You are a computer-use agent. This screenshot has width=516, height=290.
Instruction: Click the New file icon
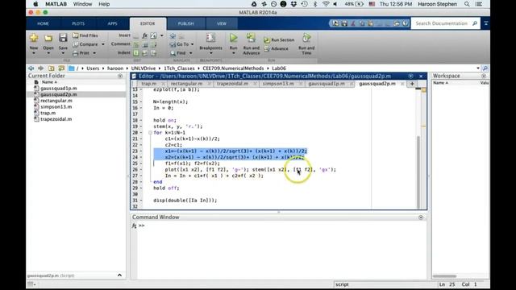(34, 38)
